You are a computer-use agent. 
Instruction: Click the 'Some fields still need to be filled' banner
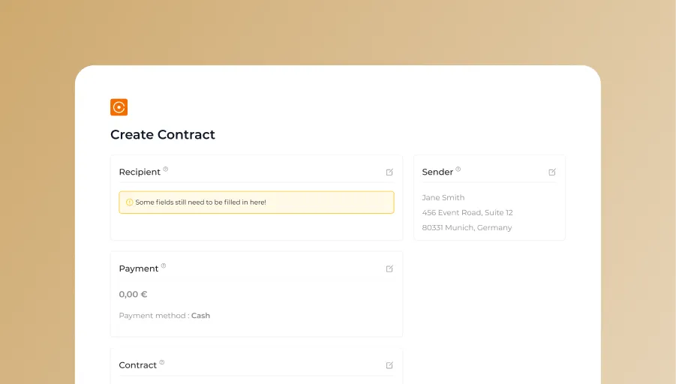256,202
